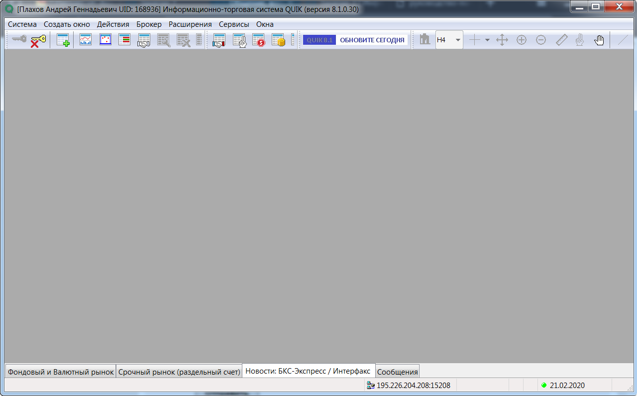Click the zoom out minus circle icon
Image resolution: width=637 pixels, height=396 pixels.
click(x=541, y=40)
